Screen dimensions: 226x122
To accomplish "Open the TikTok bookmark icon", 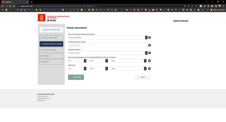I will tap(164, 10).
